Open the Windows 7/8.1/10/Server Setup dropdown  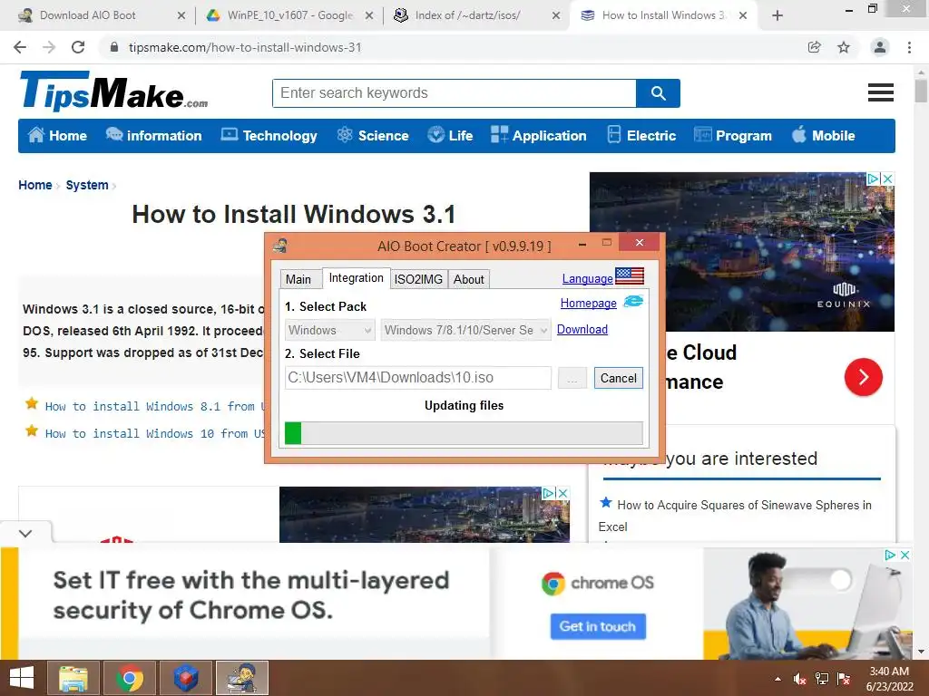pyautogui.click(x=465, y=330)
